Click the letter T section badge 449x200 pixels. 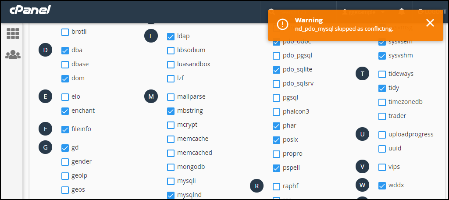(363, 74)
